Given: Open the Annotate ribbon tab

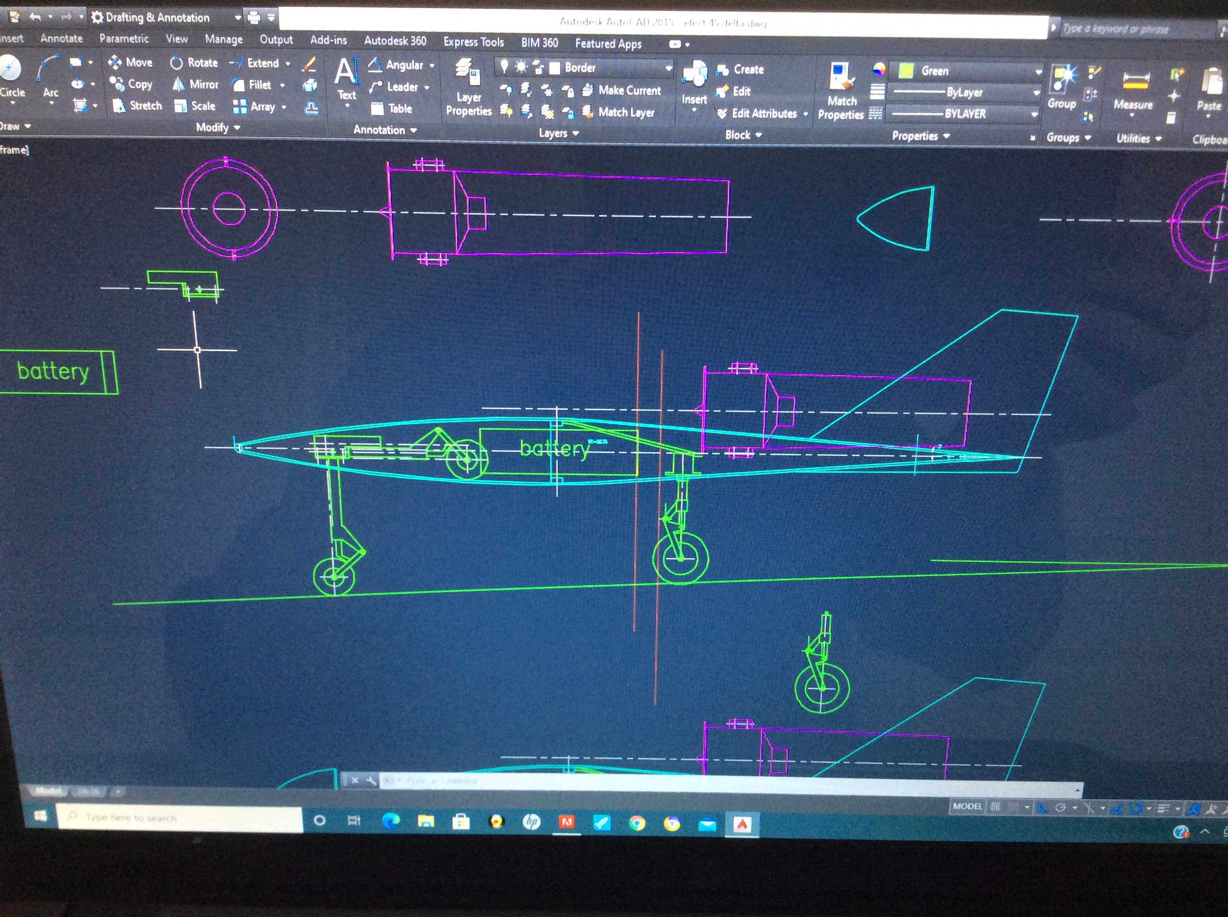Looking at the screenshot, I should (61, 38).
